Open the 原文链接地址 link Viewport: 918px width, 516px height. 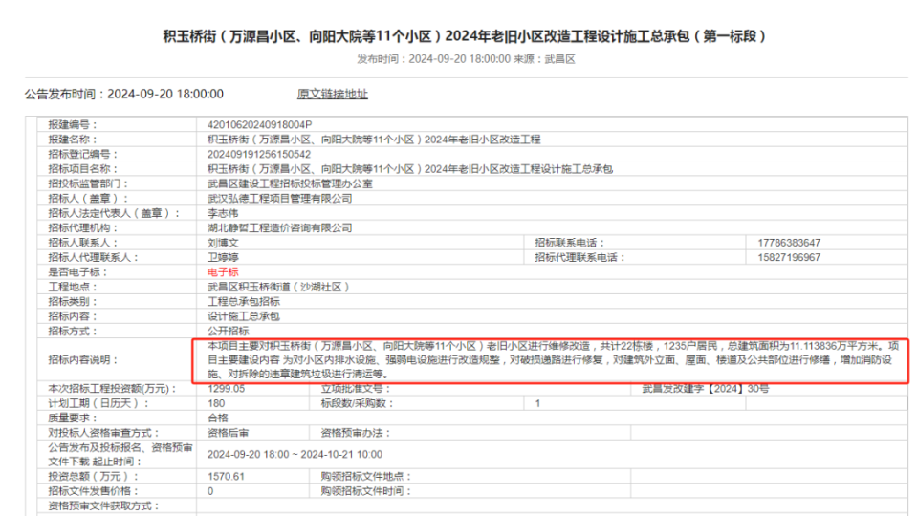tap(332, 94)
